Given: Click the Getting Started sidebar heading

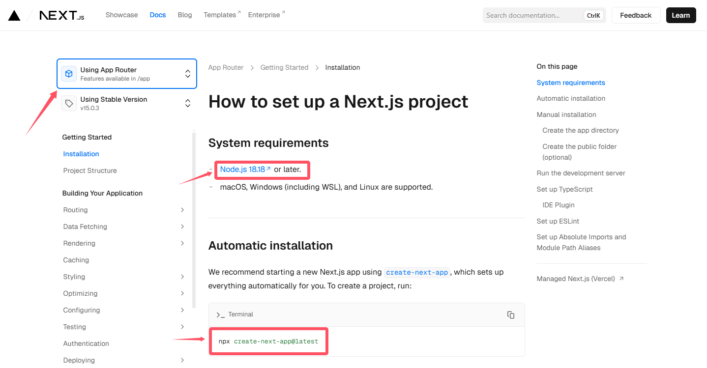Looking at the screenshot, I should (87, 137).
